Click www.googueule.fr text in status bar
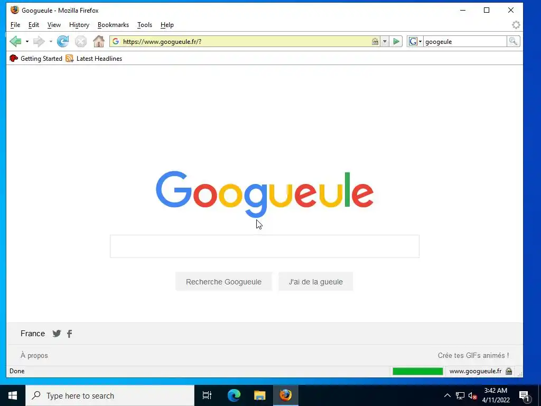 pos(475,371)
